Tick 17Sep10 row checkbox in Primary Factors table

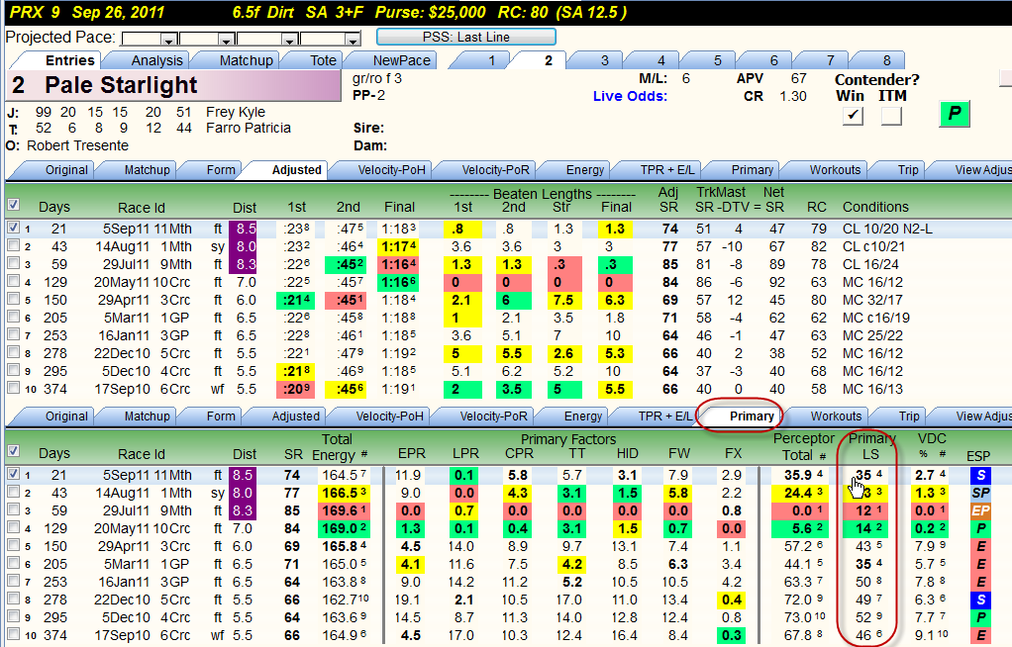click(13, 634)
